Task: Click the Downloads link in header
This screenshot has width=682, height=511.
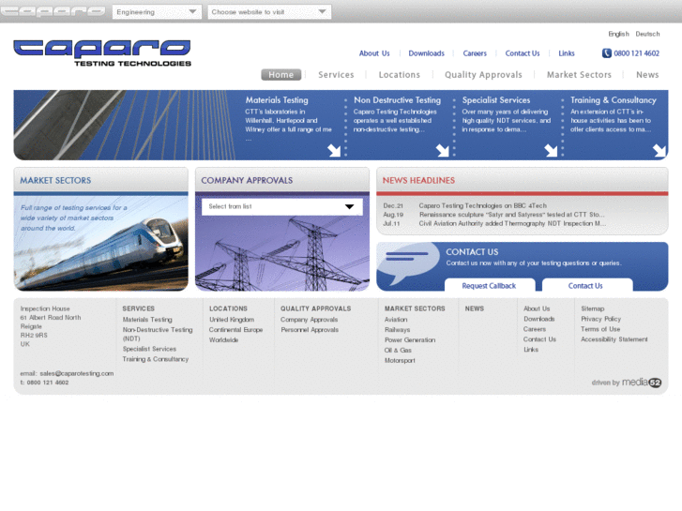Action: [x=426, y=53]
